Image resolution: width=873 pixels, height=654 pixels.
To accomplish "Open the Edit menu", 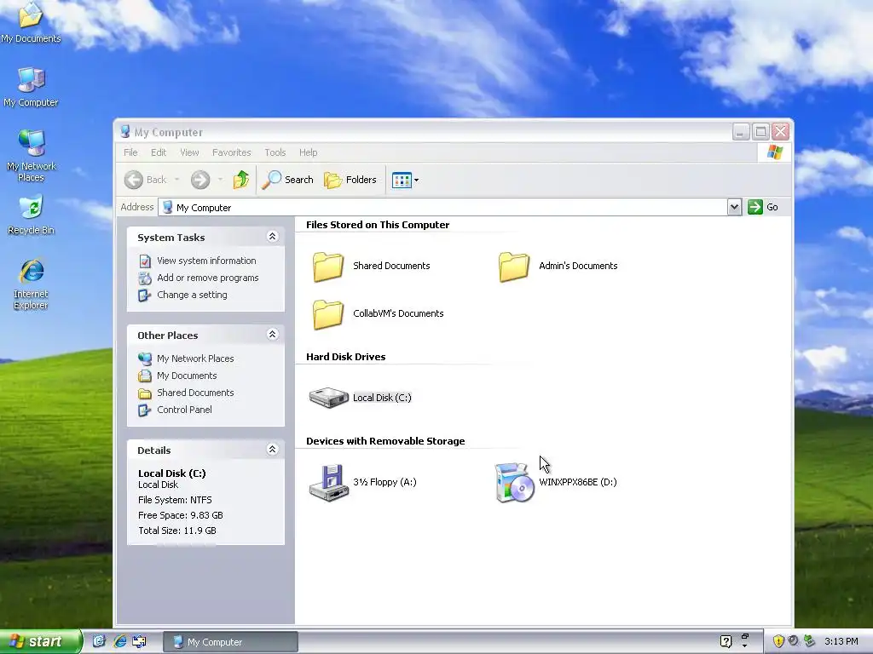I will click(159, 152).
